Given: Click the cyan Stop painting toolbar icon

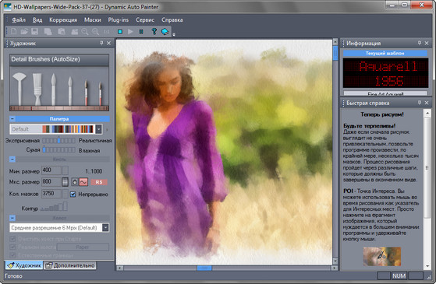Looking at the screenshot, I should point(120,32).
